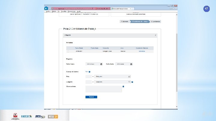Click the refresh icon in address bar
216x121 pixels.
tap(109, 8)
